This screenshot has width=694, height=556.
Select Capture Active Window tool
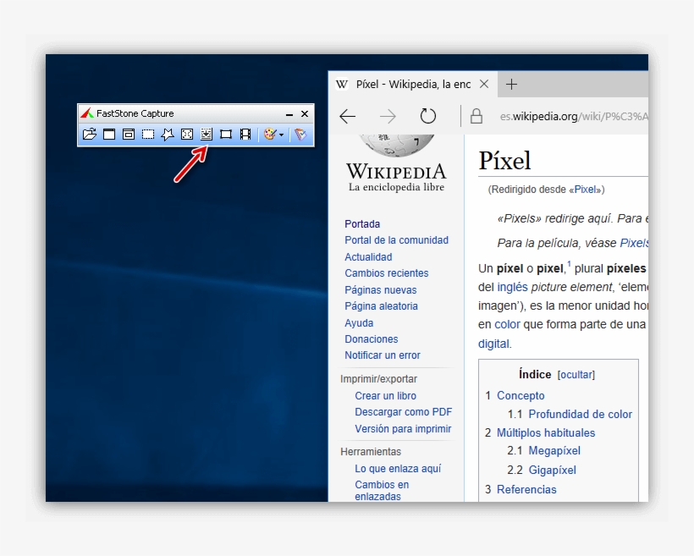tap(109, 134)
